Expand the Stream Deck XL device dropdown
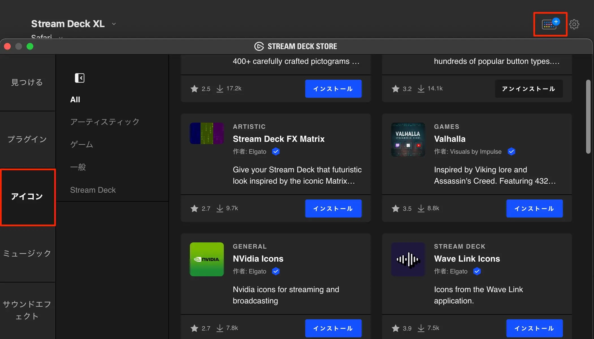The height and width of the screenshot is (339, 594). [x=114, y=24]
